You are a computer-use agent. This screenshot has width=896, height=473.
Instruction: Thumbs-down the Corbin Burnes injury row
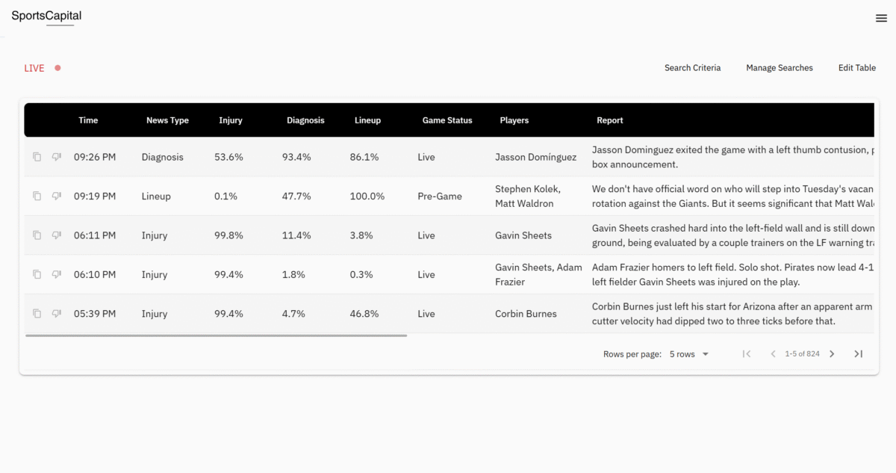56,314
